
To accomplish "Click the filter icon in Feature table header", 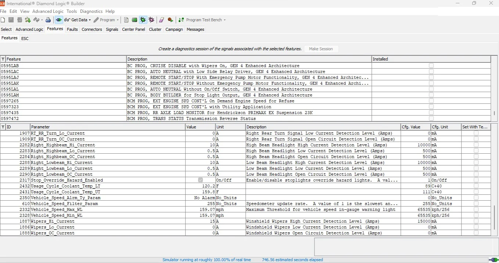I will 3,59.
